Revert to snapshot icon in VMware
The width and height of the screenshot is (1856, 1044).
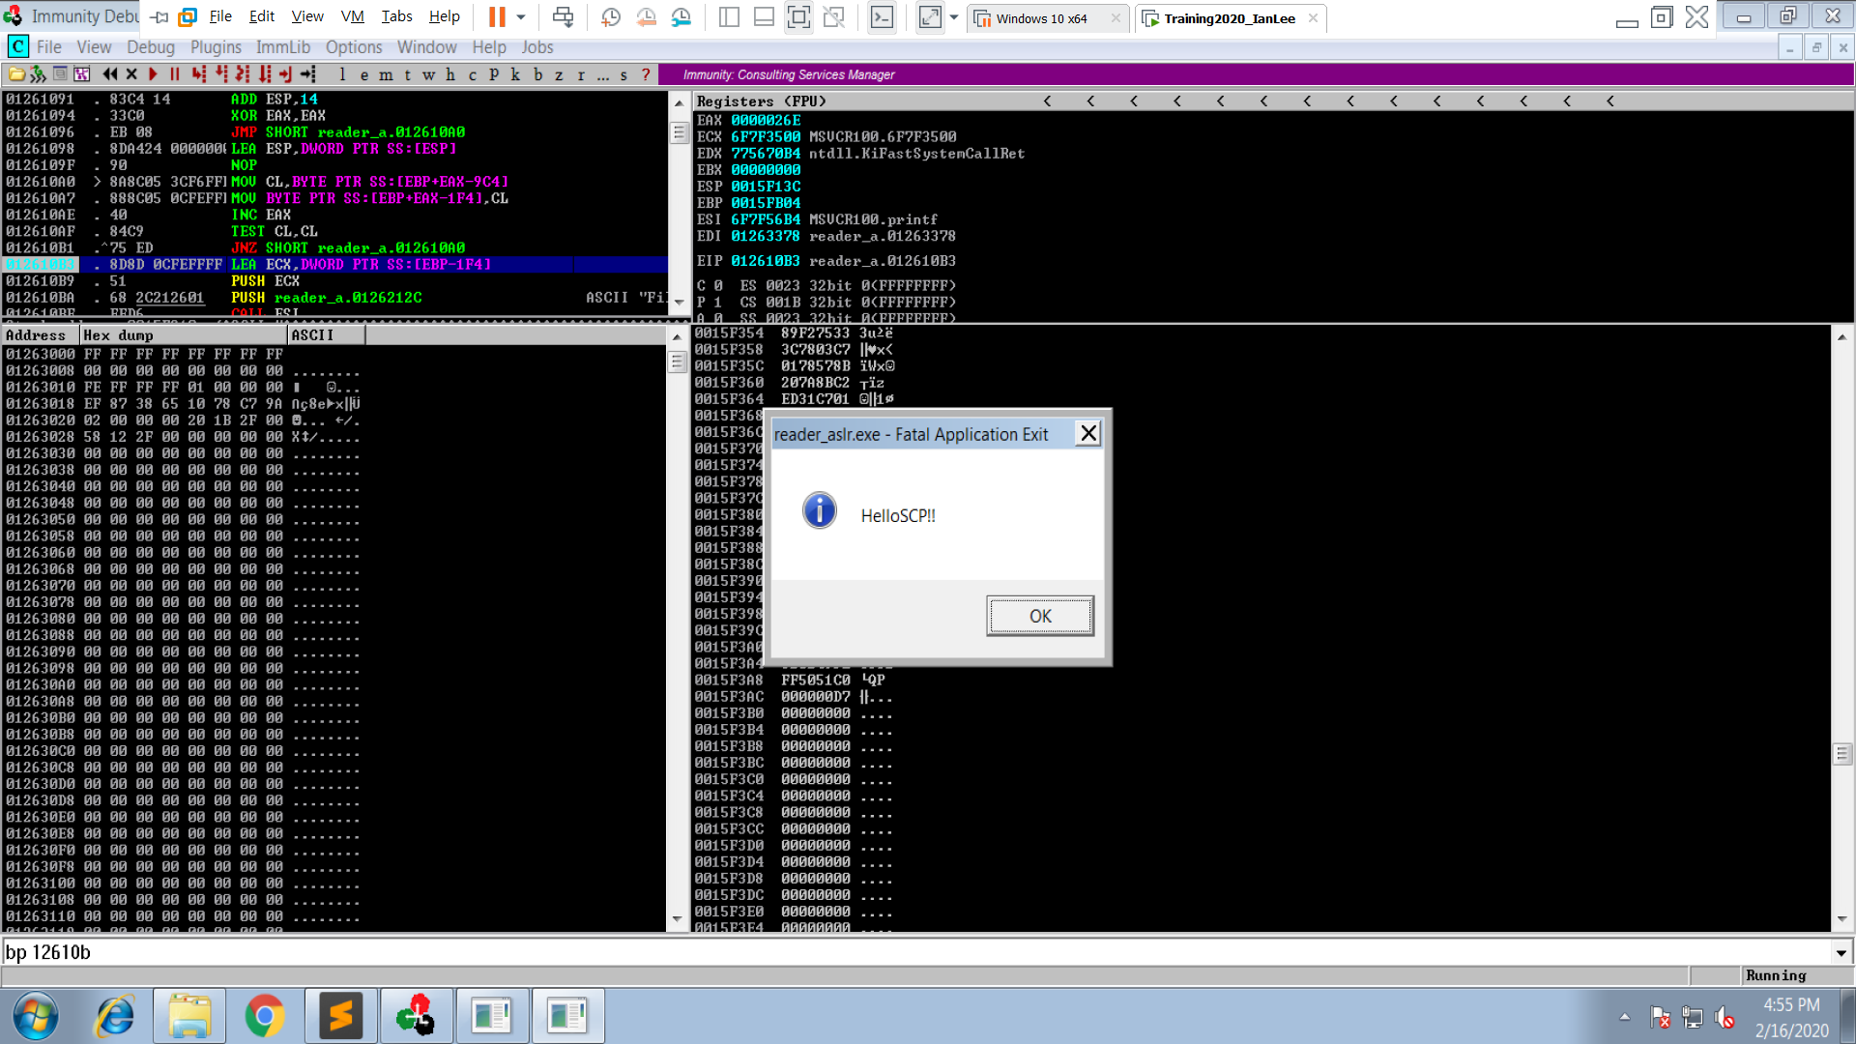coord(646,17)
